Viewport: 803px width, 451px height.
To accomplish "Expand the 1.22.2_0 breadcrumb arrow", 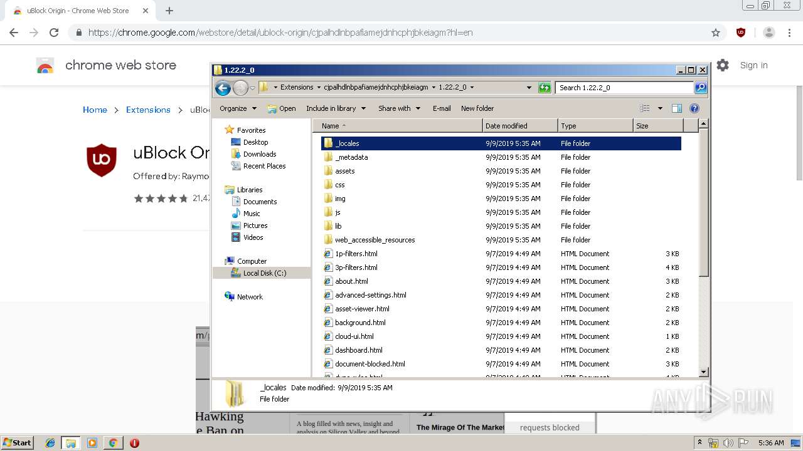I will tap(472, 88).
